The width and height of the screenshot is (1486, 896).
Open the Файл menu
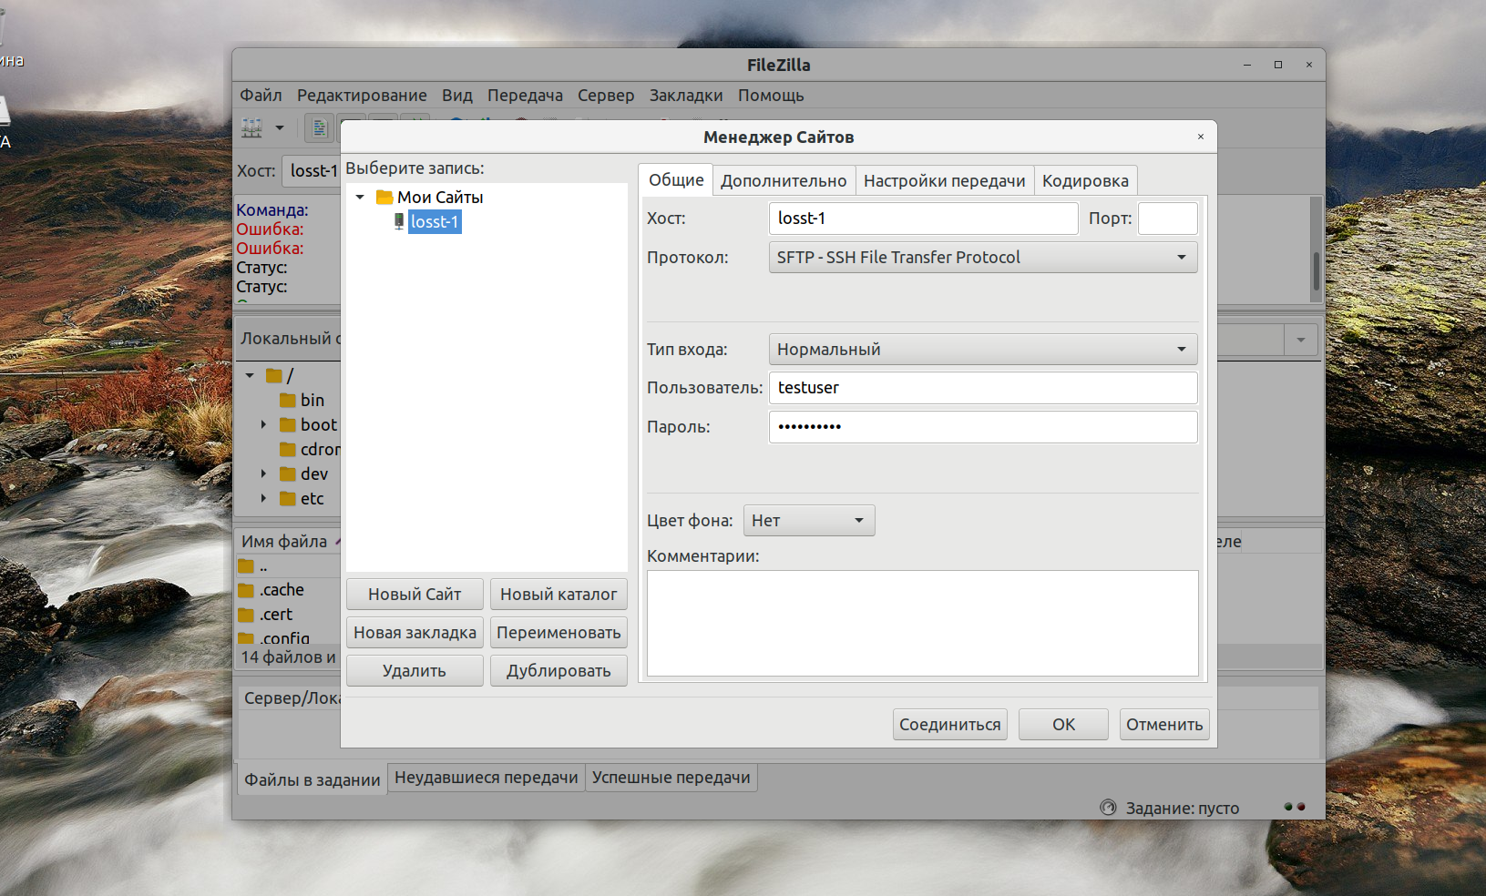click(261, 96)
